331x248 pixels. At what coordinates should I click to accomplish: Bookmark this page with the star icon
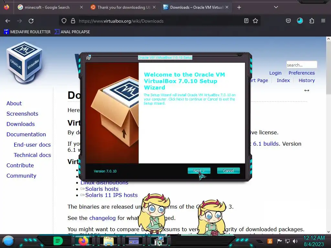[255, 21]
